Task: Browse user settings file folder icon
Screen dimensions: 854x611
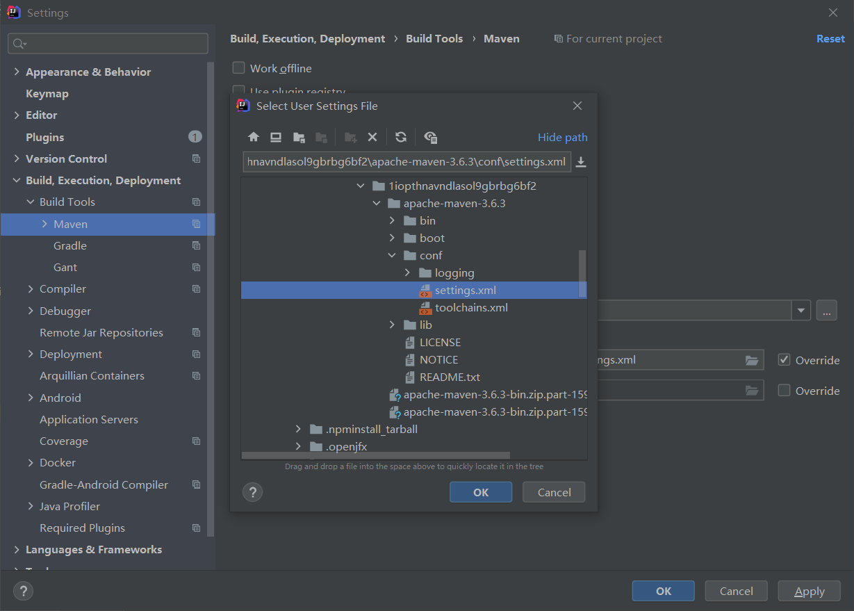Action: pos(751,360)
